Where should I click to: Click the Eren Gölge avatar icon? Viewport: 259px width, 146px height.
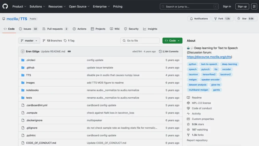click(23, 51)
